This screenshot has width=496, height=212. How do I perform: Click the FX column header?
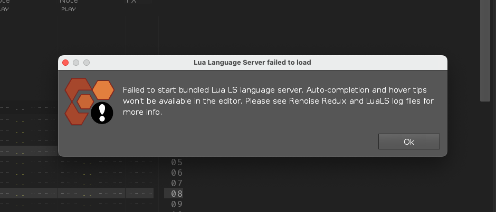[x=131, y=2]
